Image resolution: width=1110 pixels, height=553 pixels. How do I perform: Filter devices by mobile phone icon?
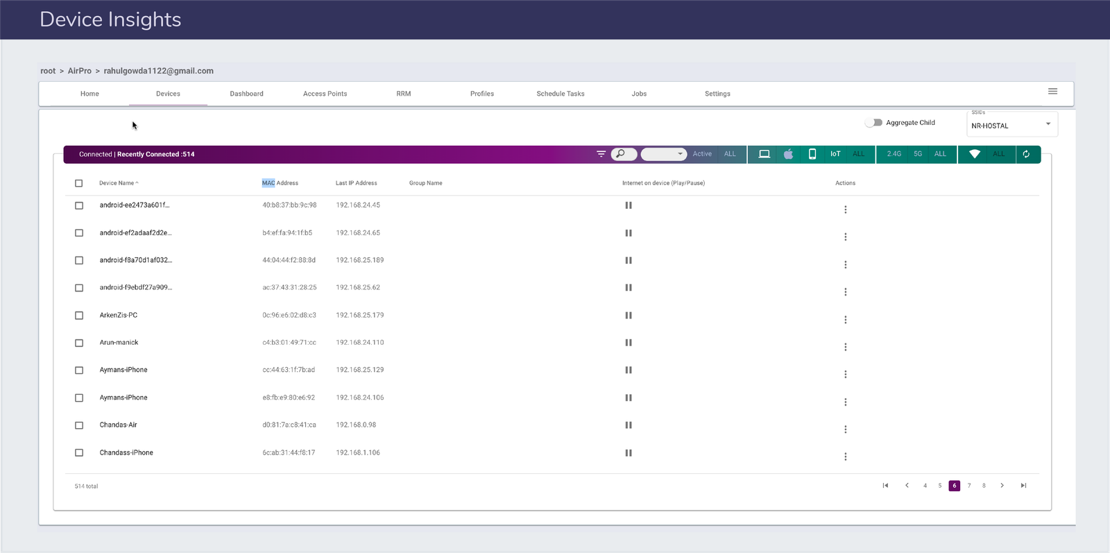(x=812, y=154)
